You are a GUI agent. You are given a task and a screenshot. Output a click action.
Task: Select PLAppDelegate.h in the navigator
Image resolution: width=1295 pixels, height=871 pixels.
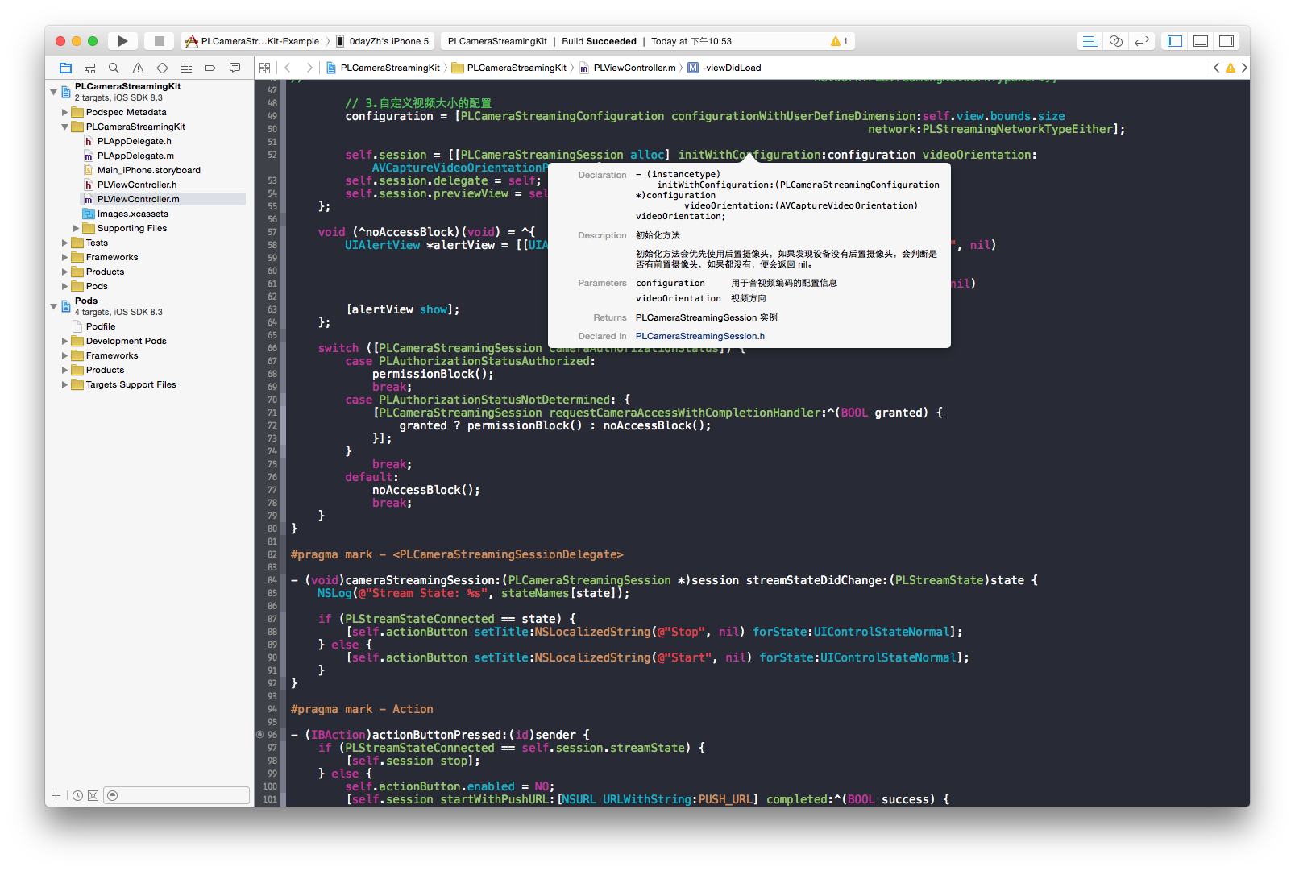click(x=134, y=141)
